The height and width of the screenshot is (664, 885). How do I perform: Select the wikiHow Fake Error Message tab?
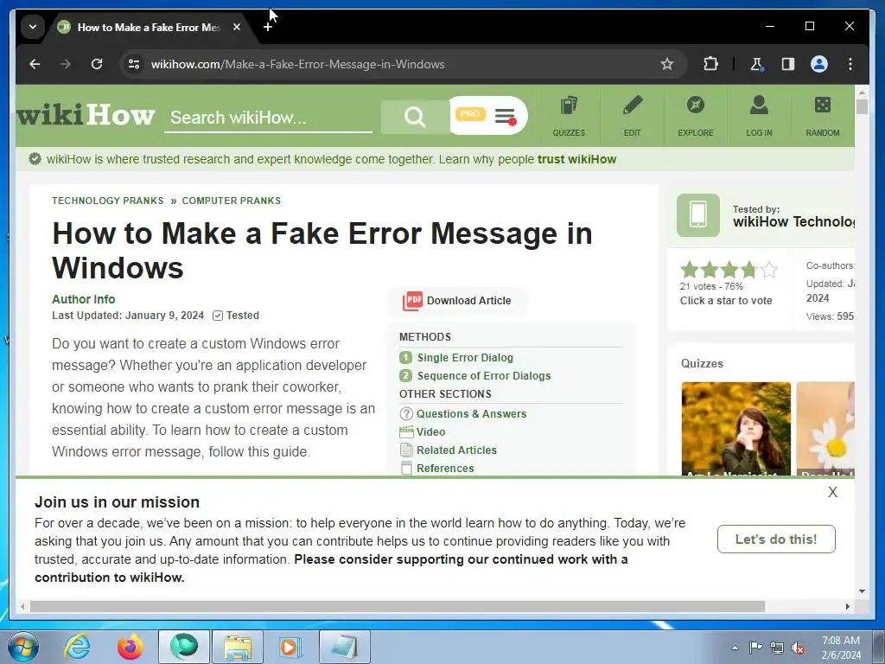click(x=149, y=27)
